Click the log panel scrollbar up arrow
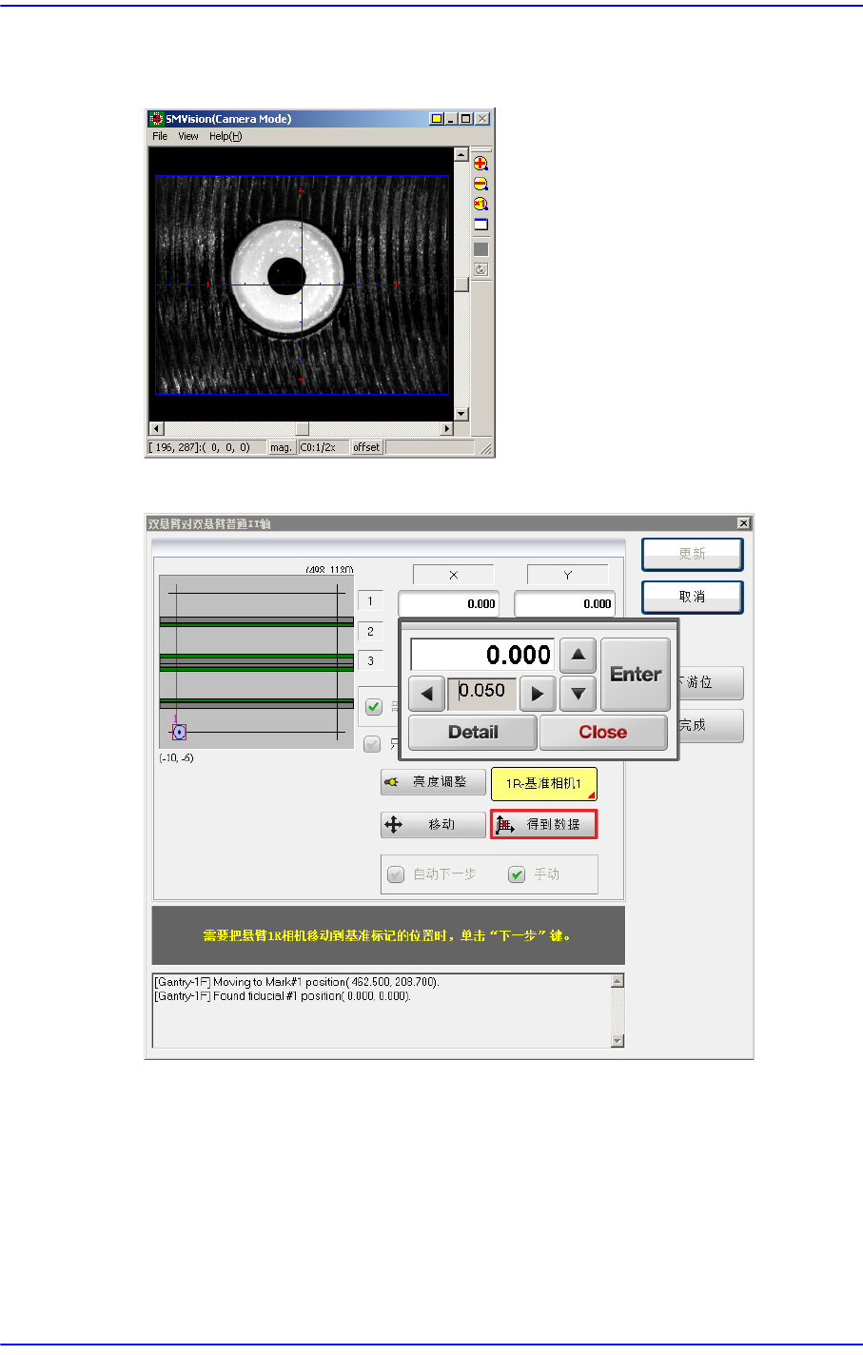863x1355 pixels. tap(618, 981)
